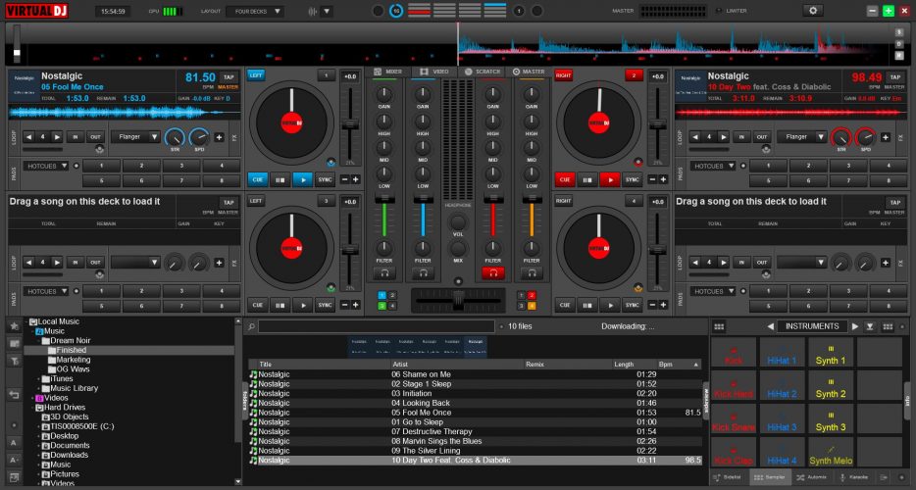Trigger the Kick Clap sample pad
The width and height of the screenshot is (916, 490).
pos(734,453)
